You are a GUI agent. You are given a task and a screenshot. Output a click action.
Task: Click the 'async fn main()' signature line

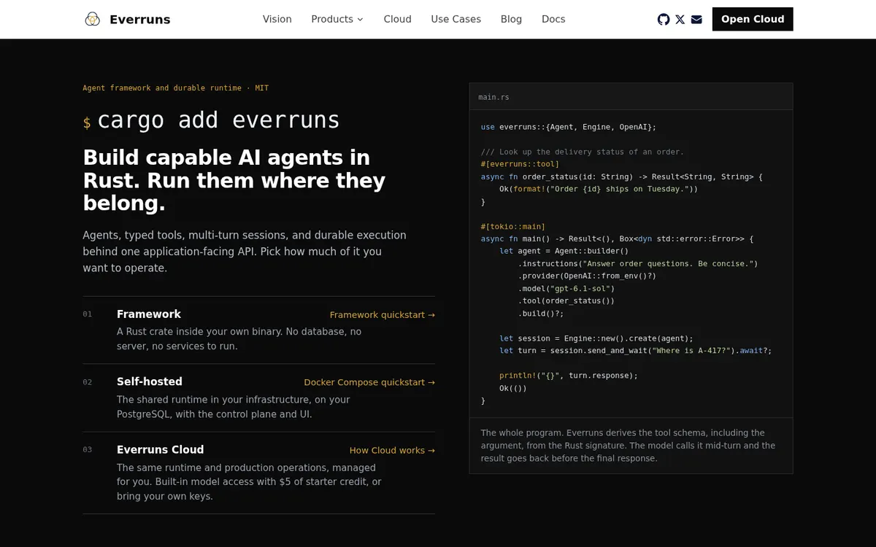617,238
